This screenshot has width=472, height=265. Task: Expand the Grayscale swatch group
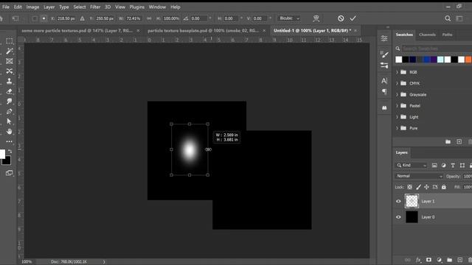click(397, 95)
